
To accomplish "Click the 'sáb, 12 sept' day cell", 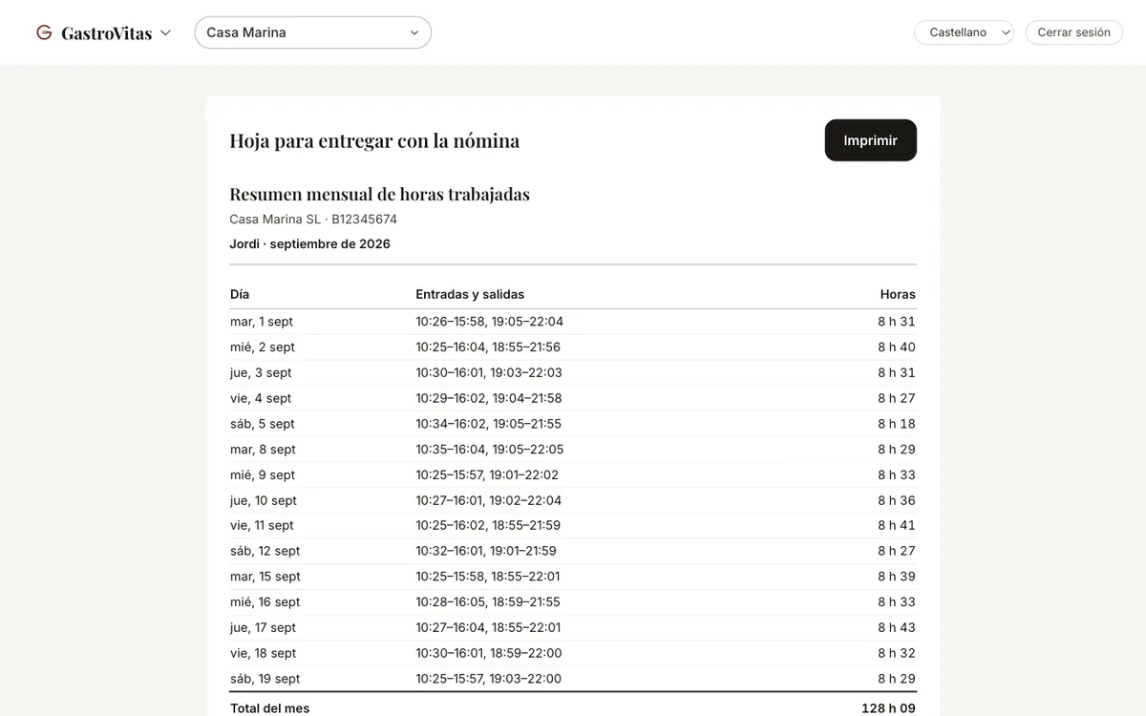I will 265,552.
